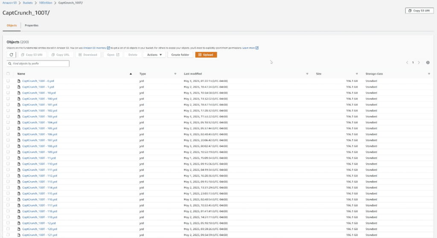The width and height of the screenshot is (437, 238).
Task: Sort by Size column arrow
Action: tap(357, 74)
